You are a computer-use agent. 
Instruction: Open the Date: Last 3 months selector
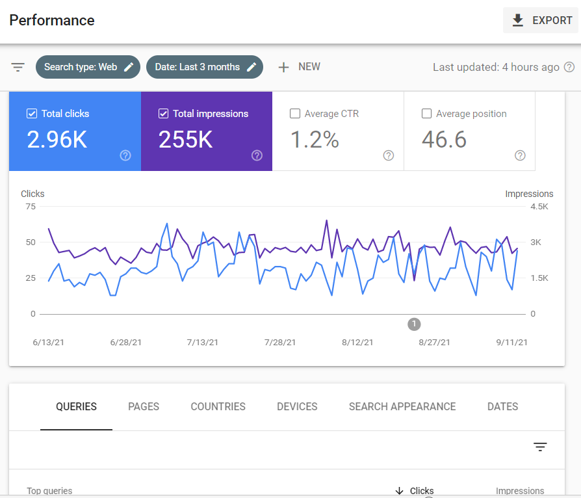[195, 66]
